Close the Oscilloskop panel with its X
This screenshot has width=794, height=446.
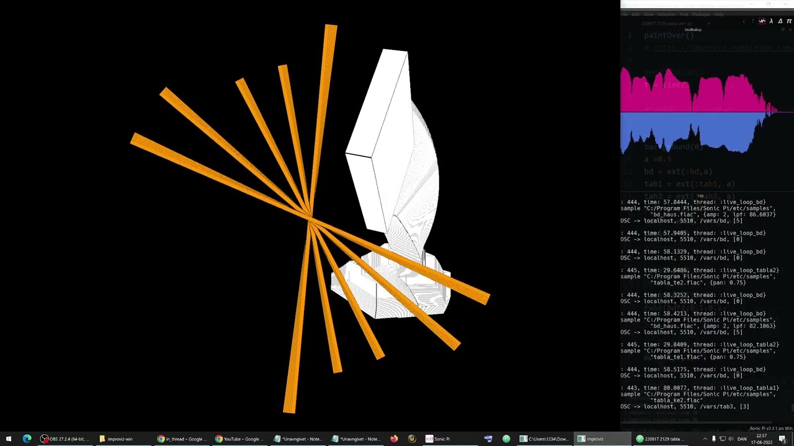point(790,29)
